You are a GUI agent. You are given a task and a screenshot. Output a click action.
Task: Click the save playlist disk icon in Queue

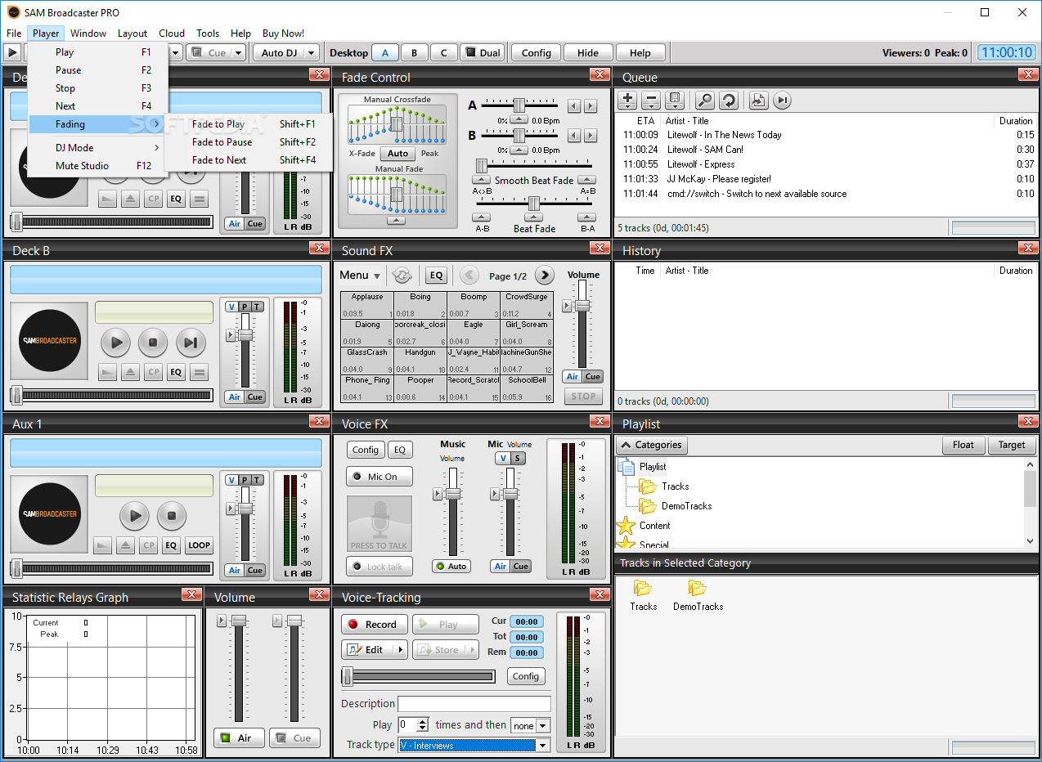pyautogui.click(x=675, y=100)
